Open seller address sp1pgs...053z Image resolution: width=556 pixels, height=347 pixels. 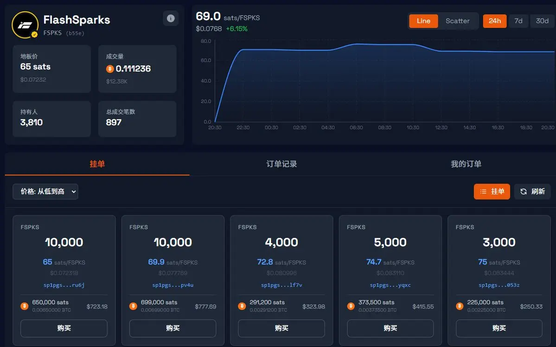(x=499, y=285)
